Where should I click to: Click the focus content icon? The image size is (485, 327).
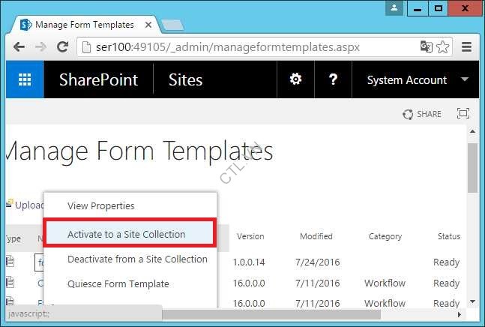click(463, 114)
